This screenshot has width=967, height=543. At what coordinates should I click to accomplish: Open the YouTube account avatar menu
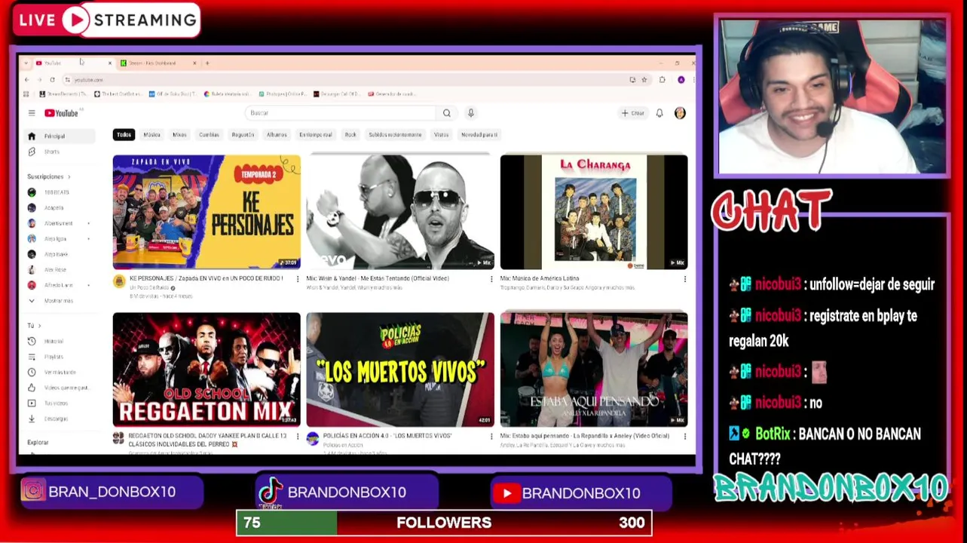coord(680,113)
